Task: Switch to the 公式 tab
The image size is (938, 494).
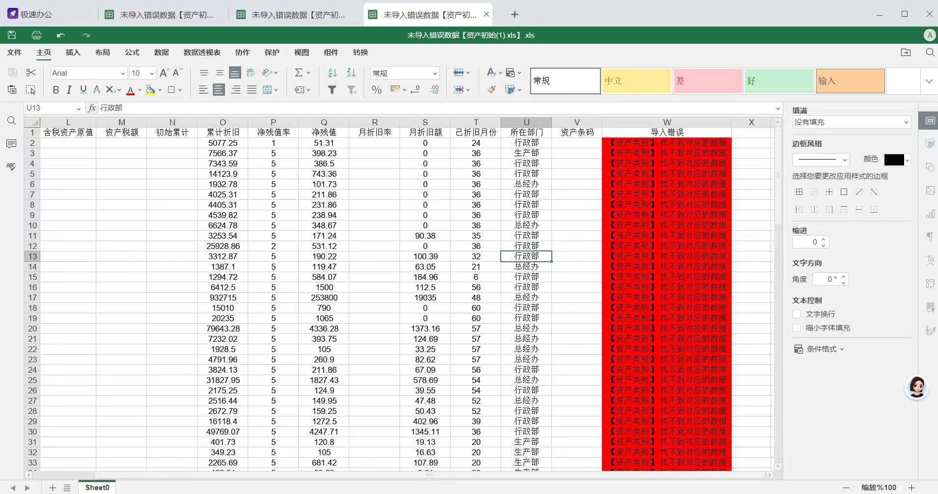Action: (132, 52)
